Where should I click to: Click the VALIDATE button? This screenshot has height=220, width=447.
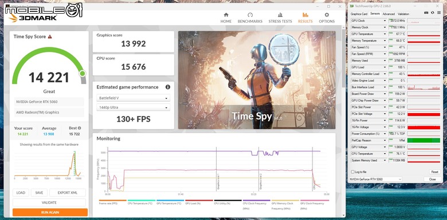coord(49,203)
